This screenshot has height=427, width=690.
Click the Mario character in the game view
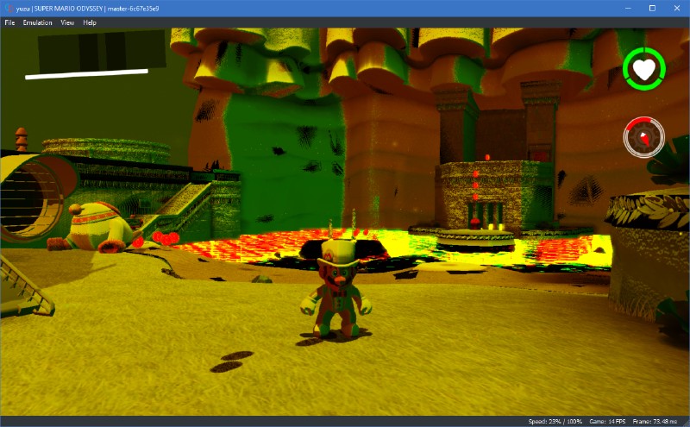(337, 287)
